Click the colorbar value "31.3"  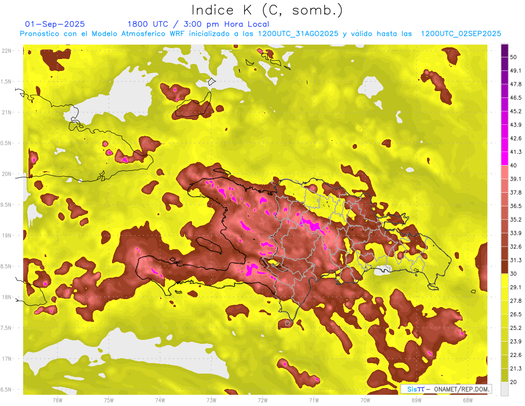[x=516, y=260]
